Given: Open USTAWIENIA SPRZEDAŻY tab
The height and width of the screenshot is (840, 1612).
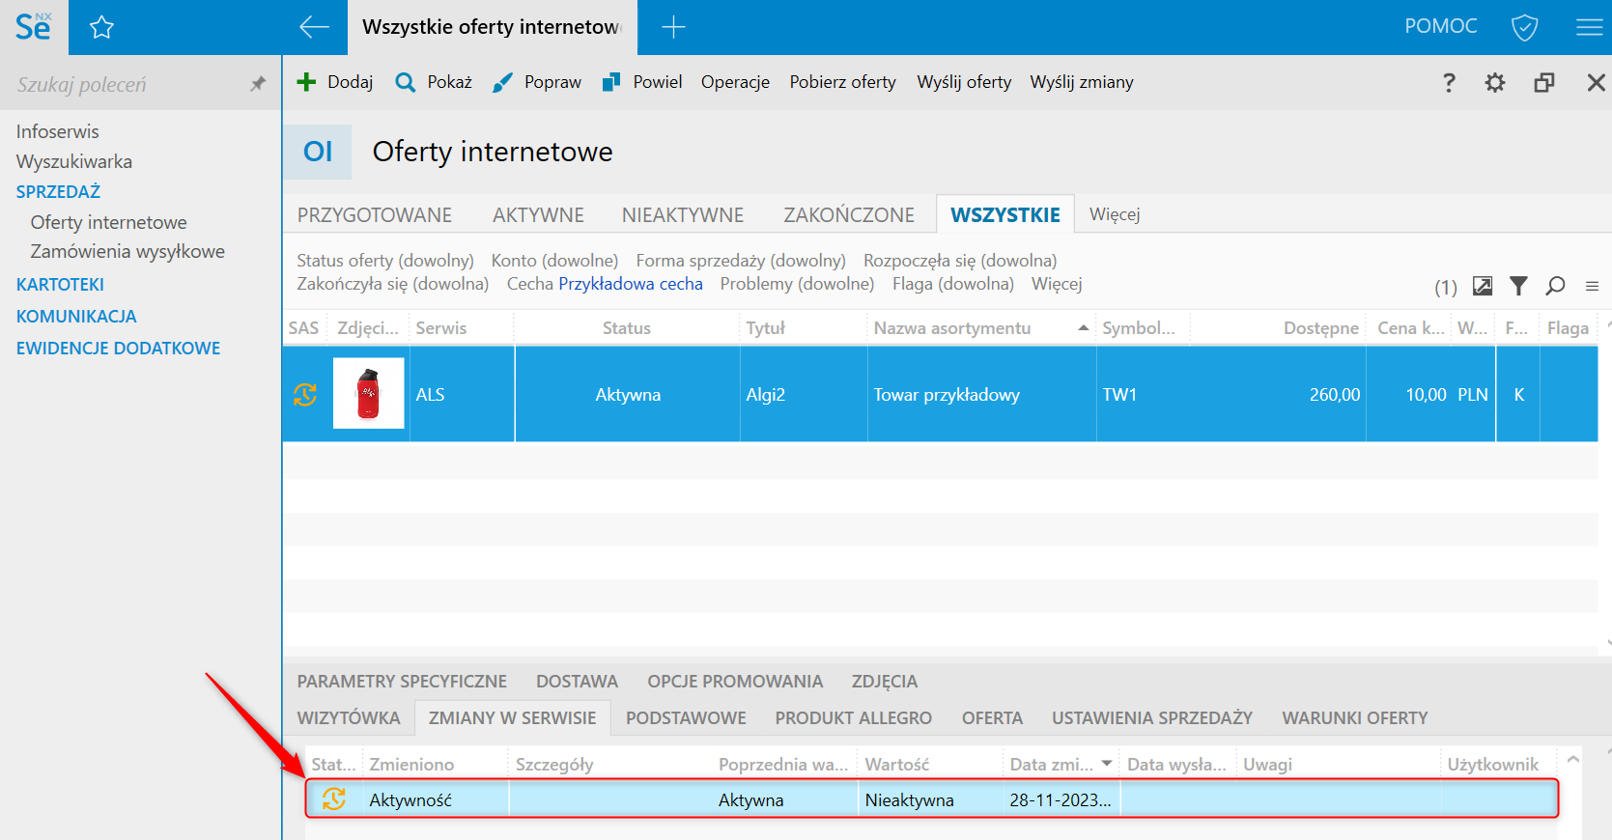Looking at the screenshot, I should [x=1152, y=717].
